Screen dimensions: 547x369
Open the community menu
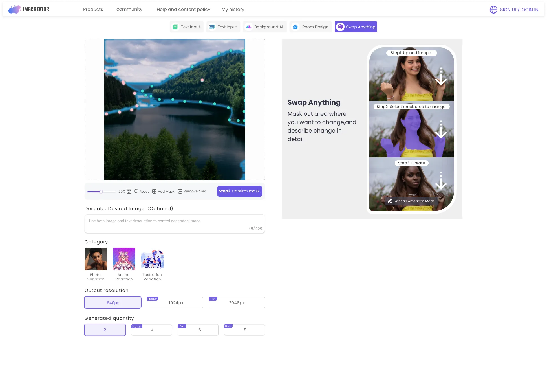tap(129, 9)
